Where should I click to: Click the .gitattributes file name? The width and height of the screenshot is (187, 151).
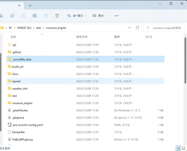point(20,111)
